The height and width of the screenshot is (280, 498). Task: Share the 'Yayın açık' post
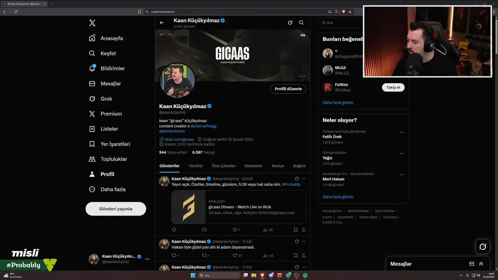pyautogui.click(x=304, y=230)
